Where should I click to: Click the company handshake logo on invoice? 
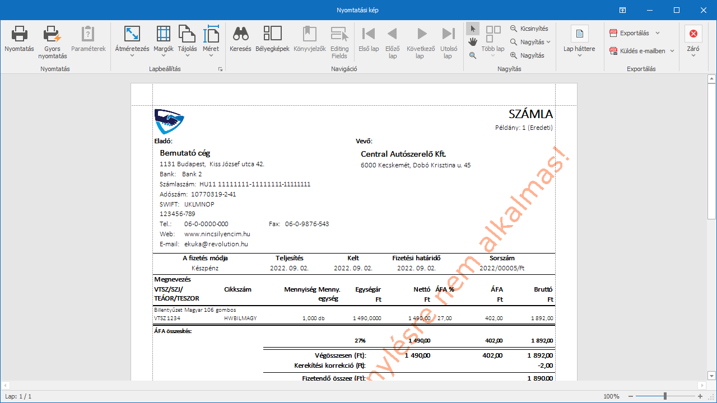[169, 121]
